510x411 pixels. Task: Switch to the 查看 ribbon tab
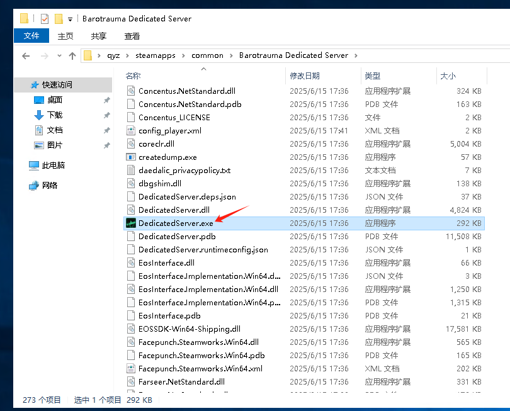(132, 36)
